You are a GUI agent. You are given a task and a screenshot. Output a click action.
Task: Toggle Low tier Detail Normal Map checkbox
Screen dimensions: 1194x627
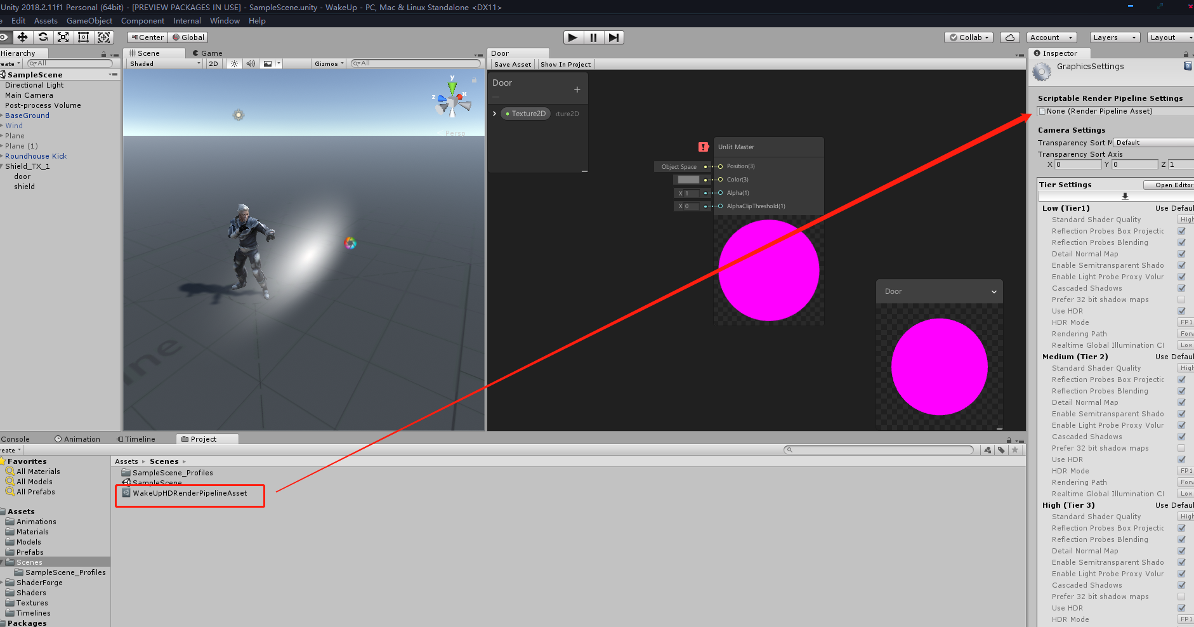(1182, 254)
